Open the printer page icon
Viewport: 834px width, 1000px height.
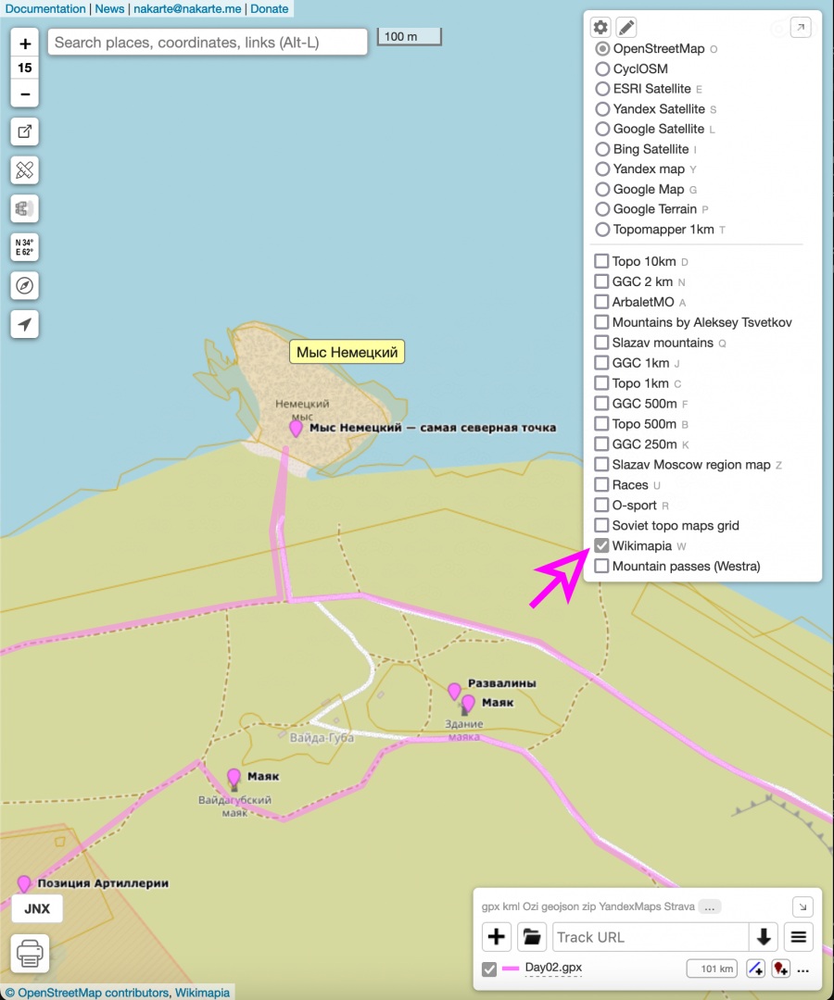(30, 952)
